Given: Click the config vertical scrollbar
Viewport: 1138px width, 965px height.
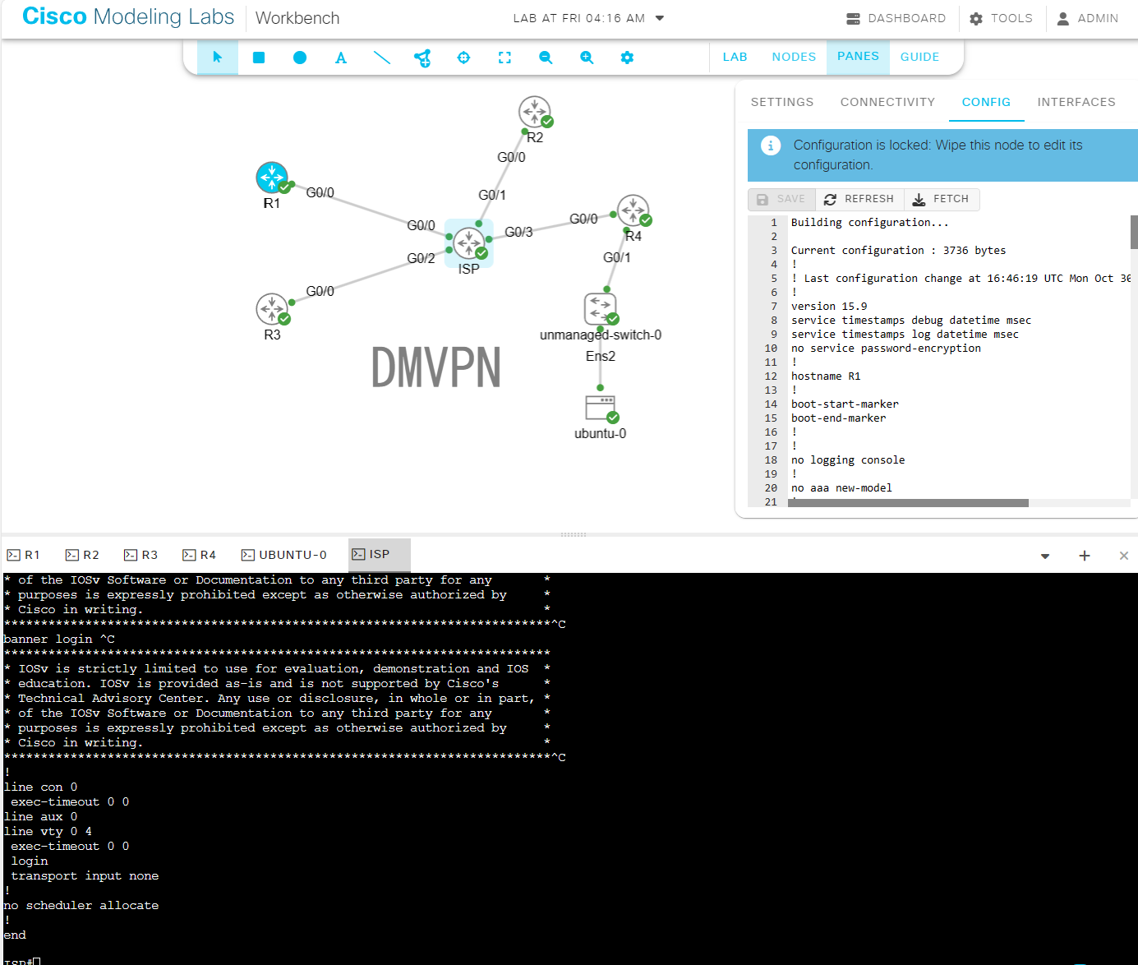Looking at the screenshot, I should (x=1134, y=232).
